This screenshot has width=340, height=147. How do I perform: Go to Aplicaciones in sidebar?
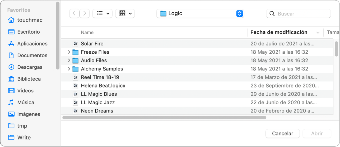tap(32, 44)
